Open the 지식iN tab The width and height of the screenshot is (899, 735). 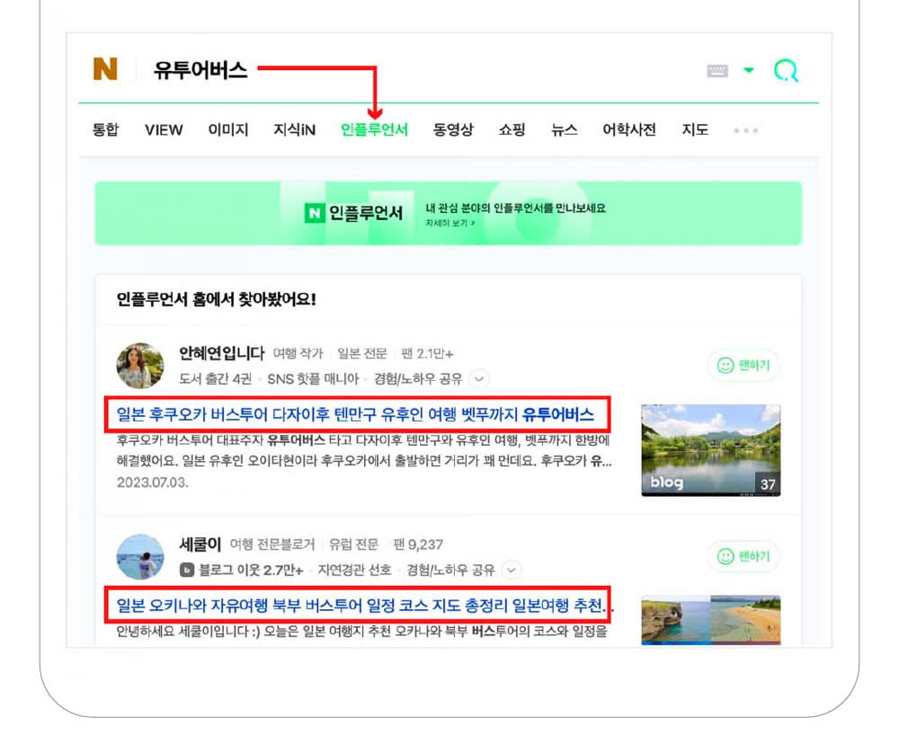click(294, 130)
